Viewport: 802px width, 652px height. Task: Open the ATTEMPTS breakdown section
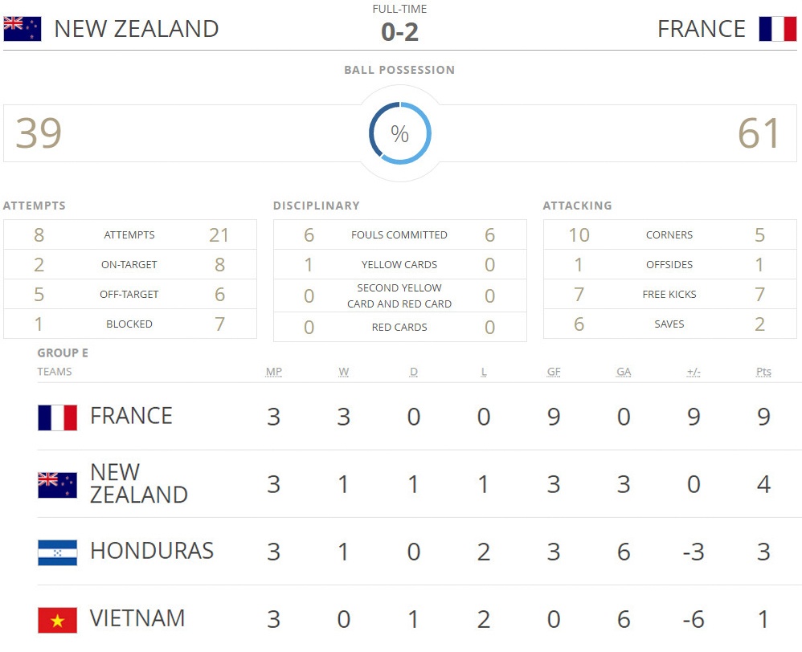click(x=35, y=206)
